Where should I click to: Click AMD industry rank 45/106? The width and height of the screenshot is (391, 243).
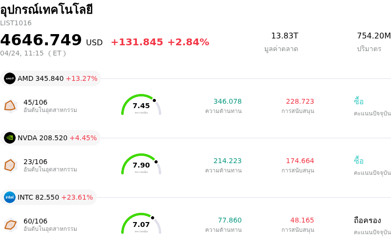point(36,102)
